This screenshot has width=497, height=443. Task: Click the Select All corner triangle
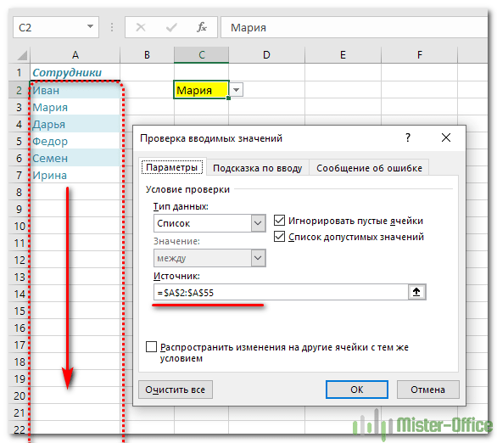(x=22, y=55)
